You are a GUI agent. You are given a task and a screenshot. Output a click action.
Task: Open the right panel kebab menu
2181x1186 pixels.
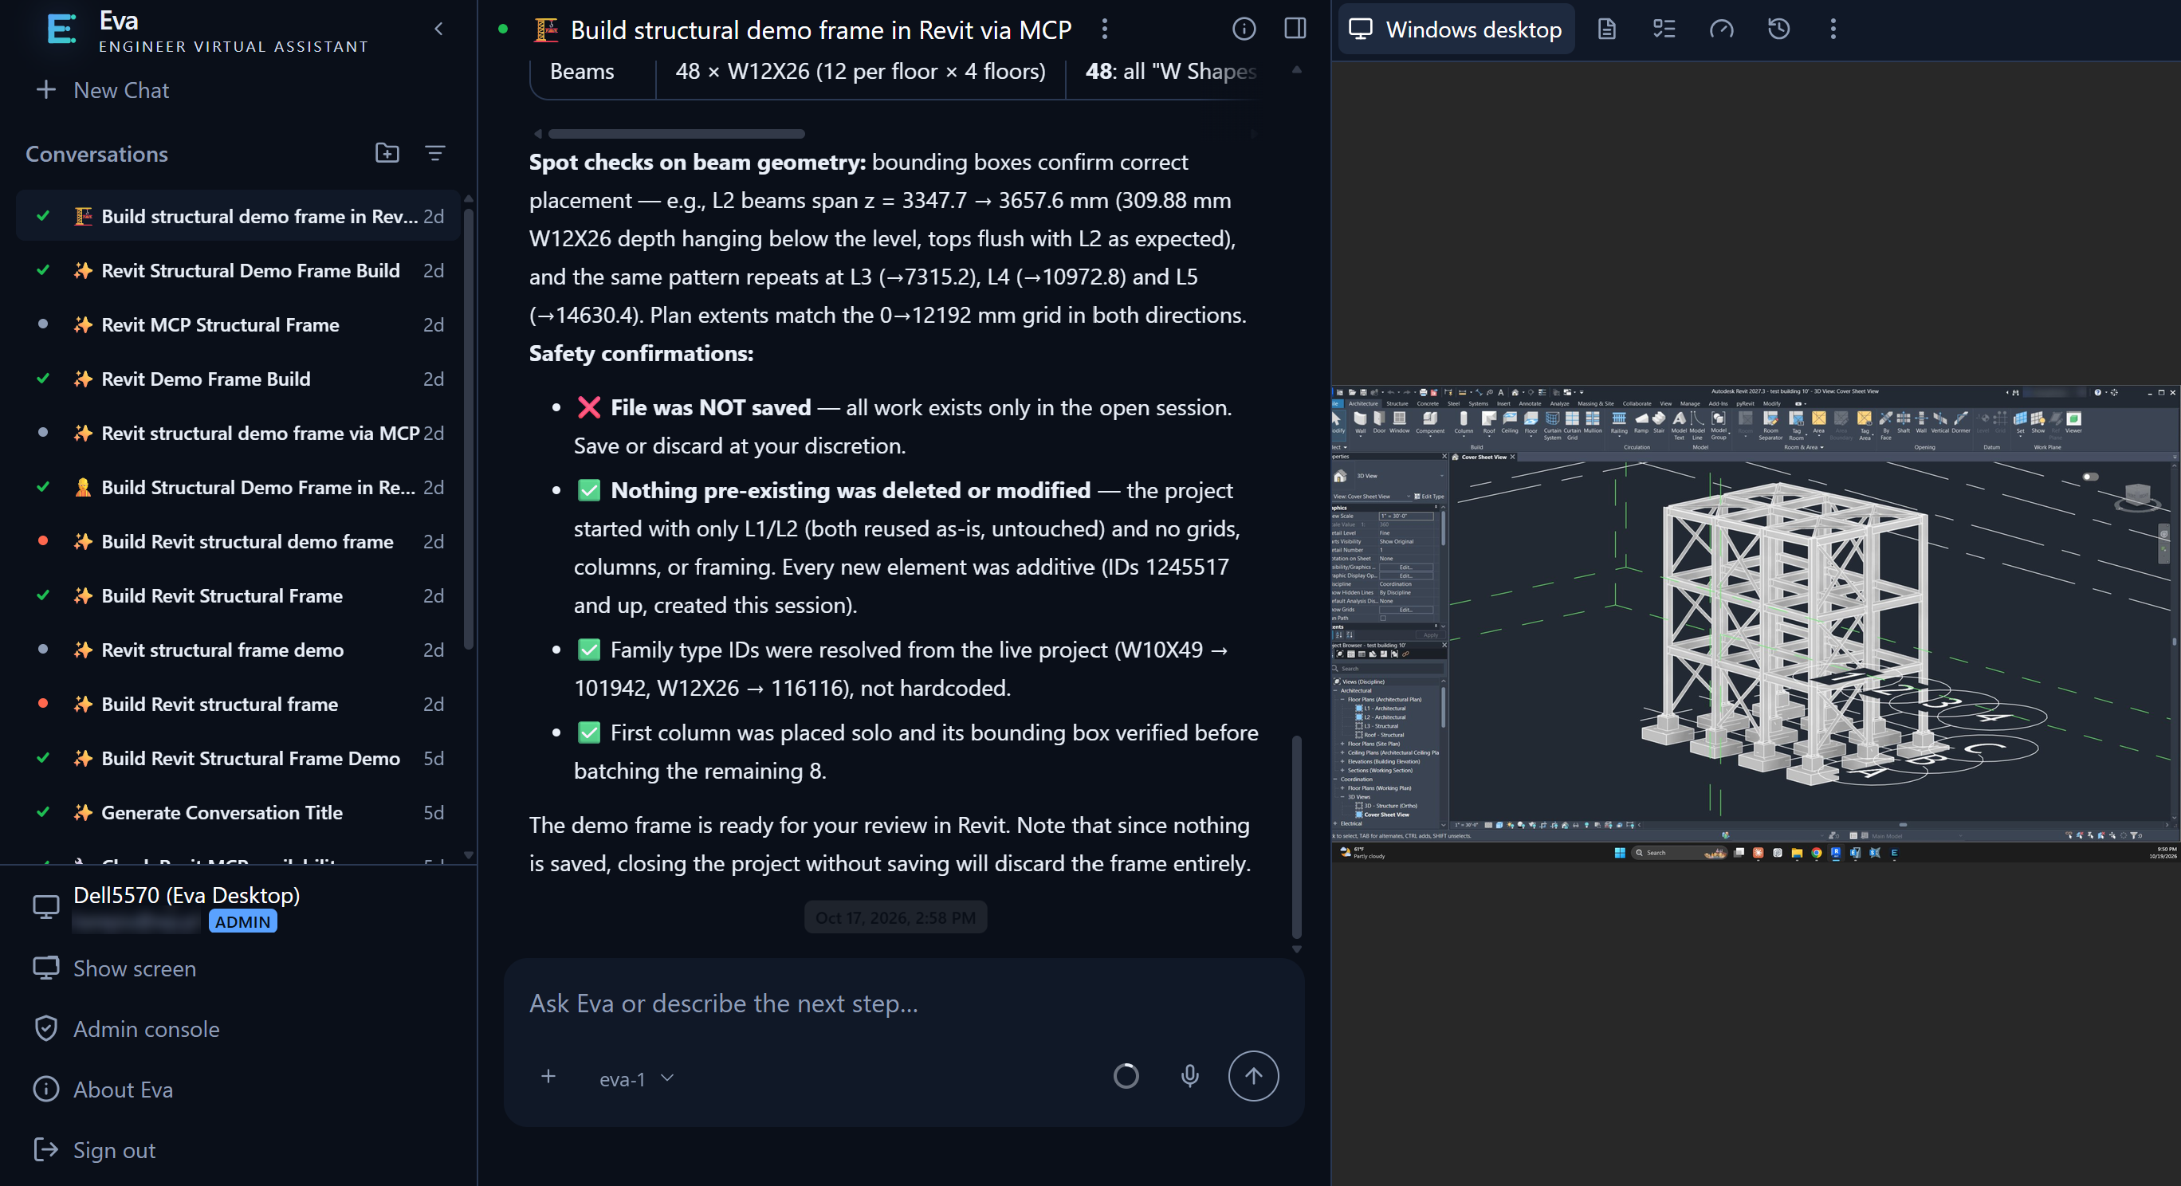pos(1833,29)
